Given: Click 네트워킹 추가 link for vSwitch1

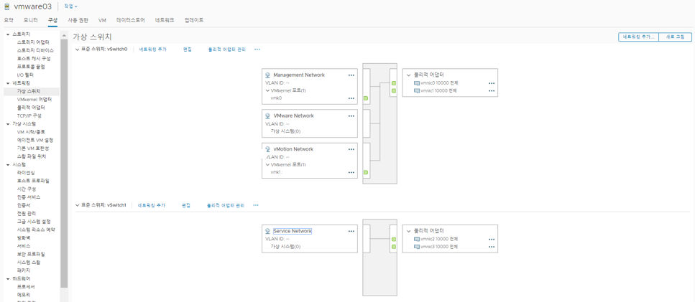Looking at the screenshot, I should coord(152,205).
